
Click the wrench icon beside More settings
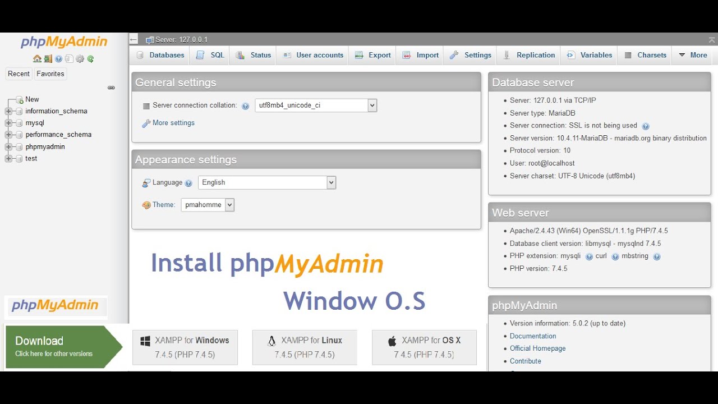click(x=146, y=123)
